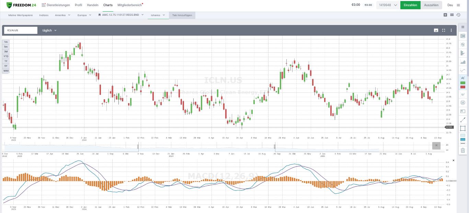Select the 3M time range
The width and height of the screenshot is (469, 213).
pos(6,51)
